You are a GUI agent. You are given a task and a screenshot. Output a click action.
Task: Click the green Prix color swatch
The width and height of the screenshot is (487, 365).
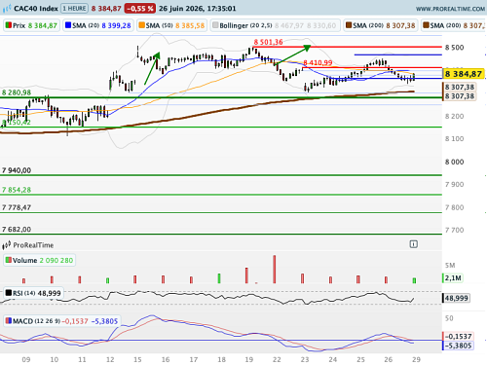pos(9,25)
